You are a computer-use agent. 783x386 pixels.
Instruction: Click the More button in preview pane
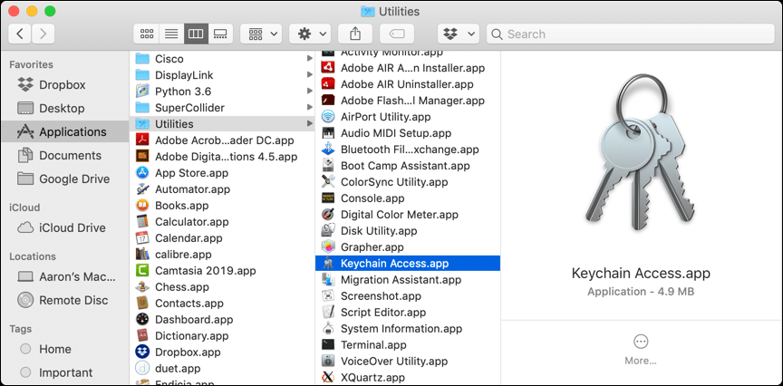(641, 348)
